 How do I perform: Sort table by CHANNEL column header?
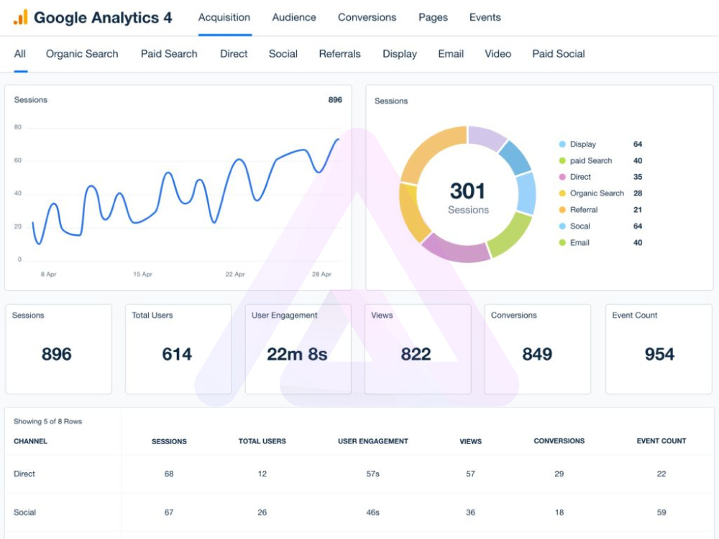tap(30, 441)
